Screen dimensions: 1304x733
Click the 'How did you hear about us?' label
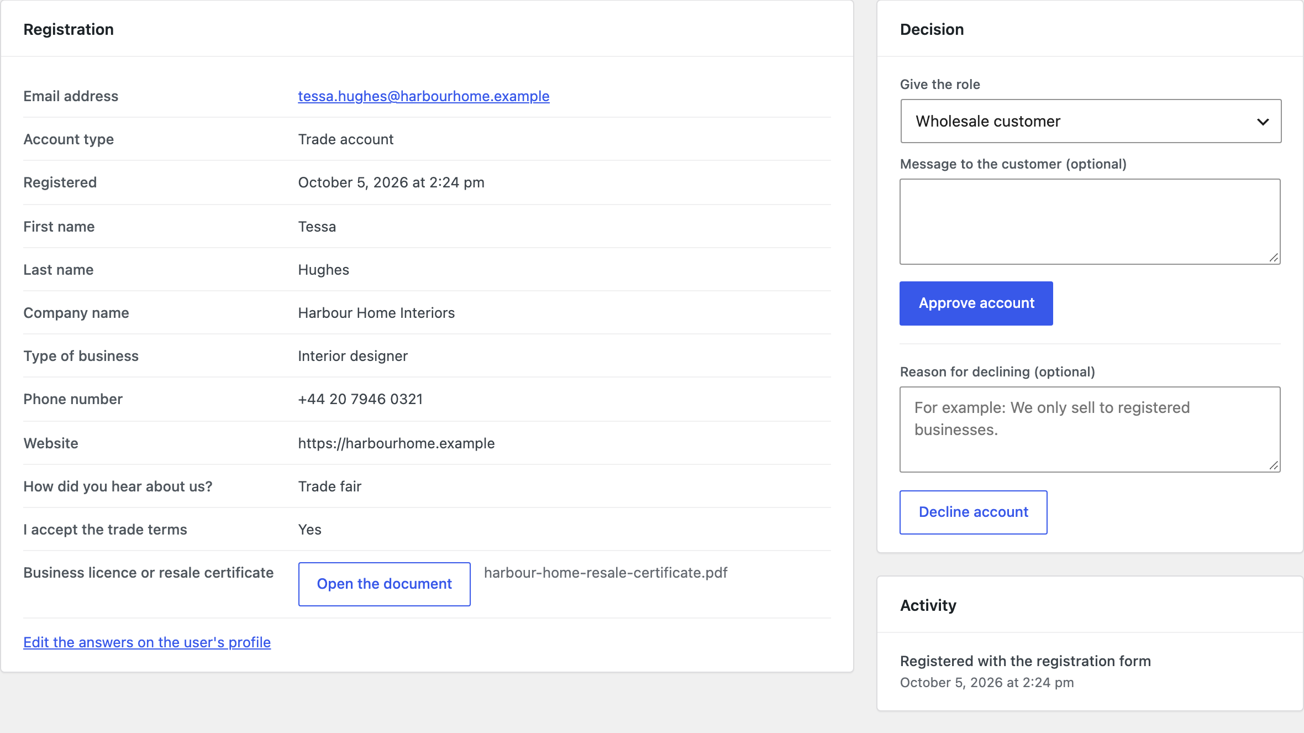[118, 486]
